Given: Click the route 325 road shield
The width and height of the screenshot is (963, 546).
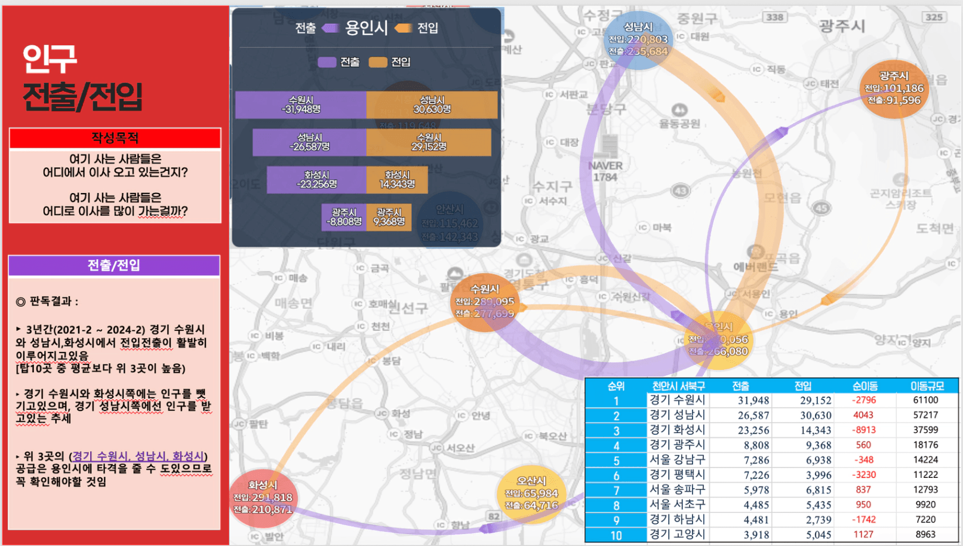Looking at the screenshot, I should pyautogui.click(x=934, y=17).
